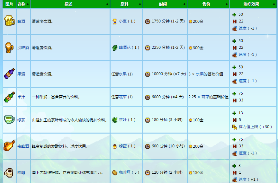The image size is (278, 183).
Task: Open the 蔬菜 link in 果汁 price cell
Action: coord(205,97)
